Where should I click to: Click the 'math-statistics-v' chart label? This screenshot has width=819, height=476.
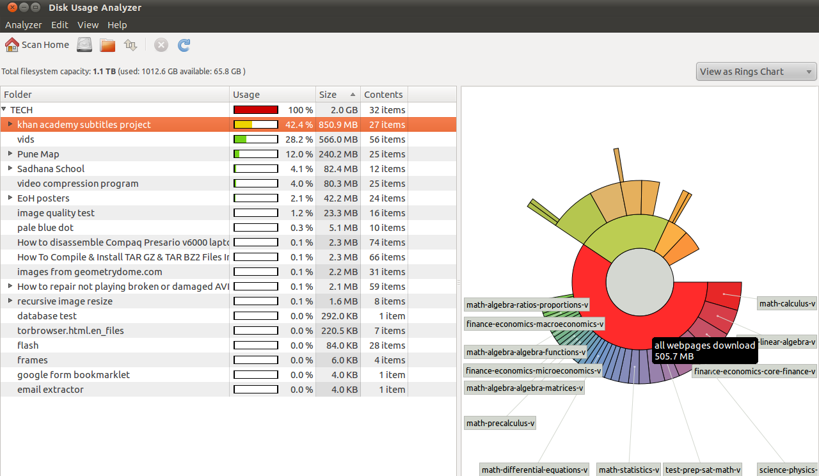(629, 470)
